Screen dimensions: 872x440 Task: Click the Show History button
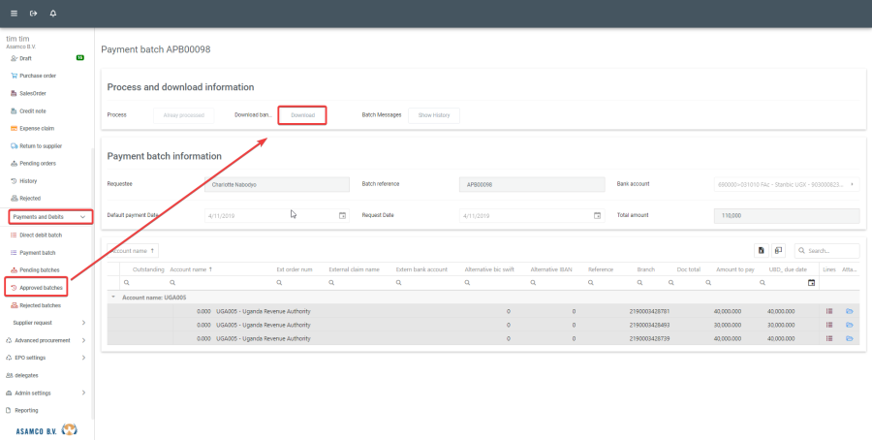pyautogui.click(x=433, y=115)
